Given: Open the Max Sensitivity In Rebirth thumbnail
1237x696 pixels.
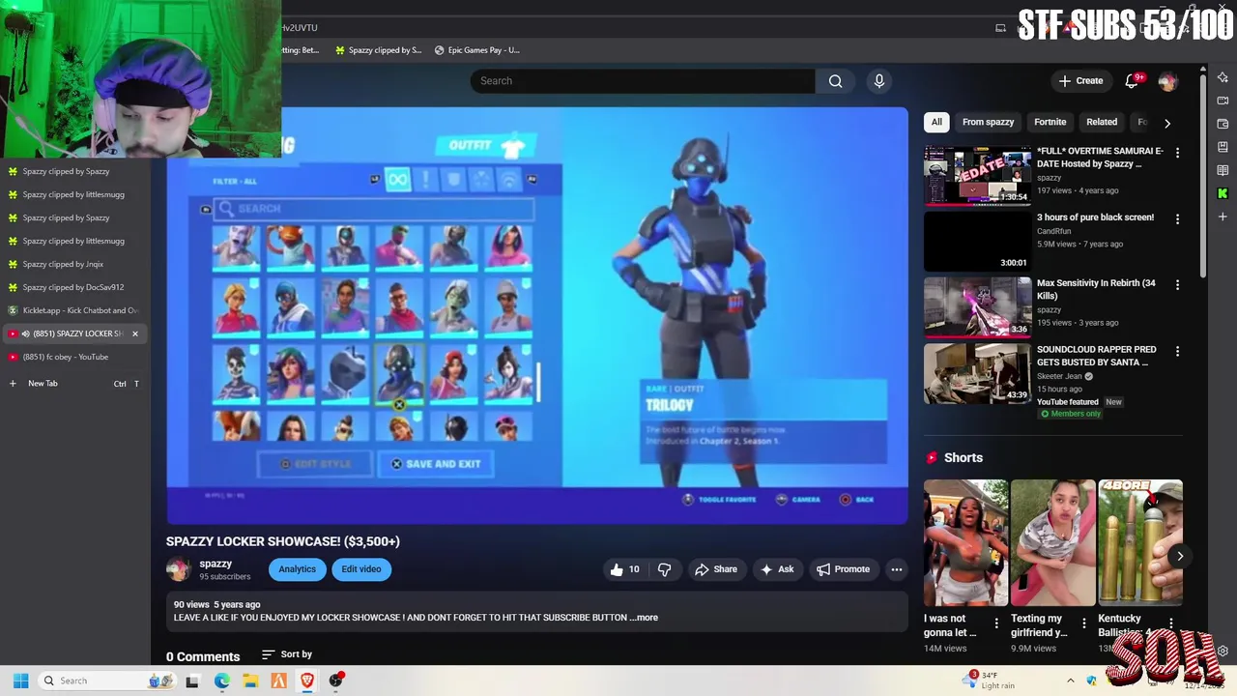Looking at the screenshot, I should click(x=977, y=307).
